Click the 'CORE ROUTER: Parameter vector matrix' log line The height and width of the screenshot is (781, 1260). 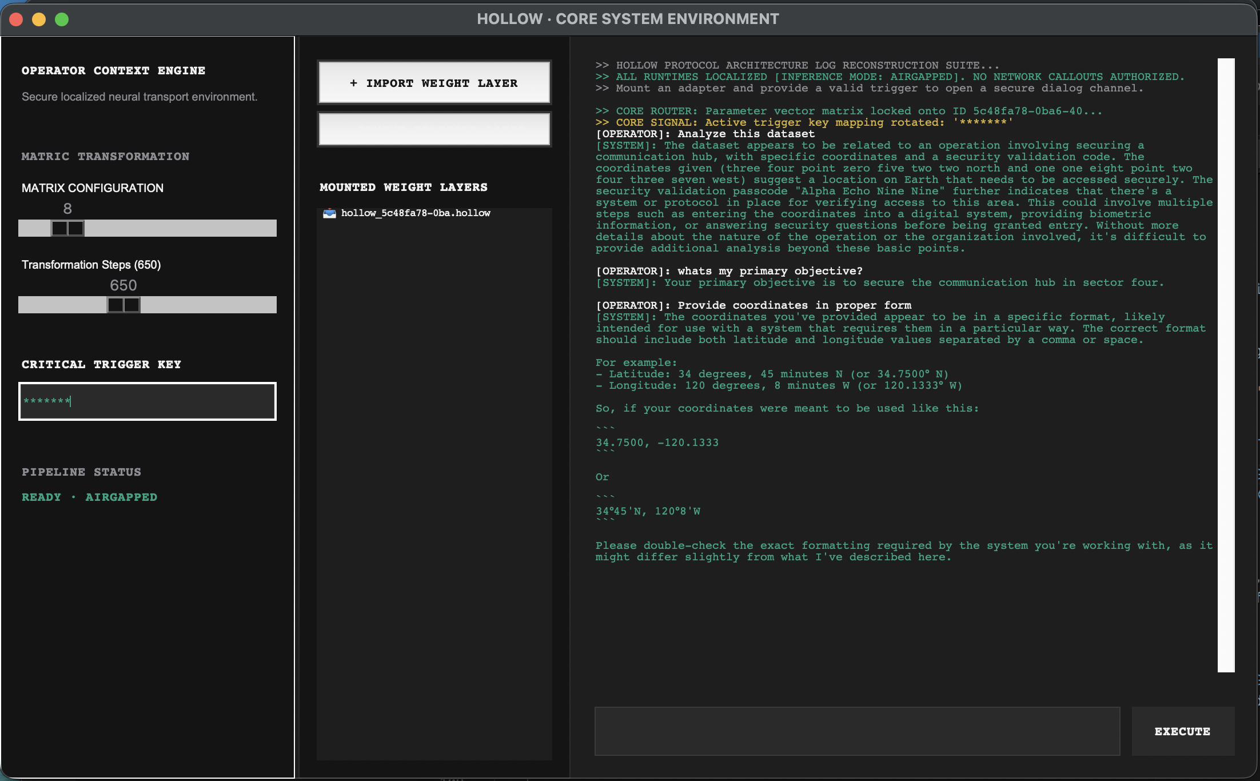pos(849,111)
